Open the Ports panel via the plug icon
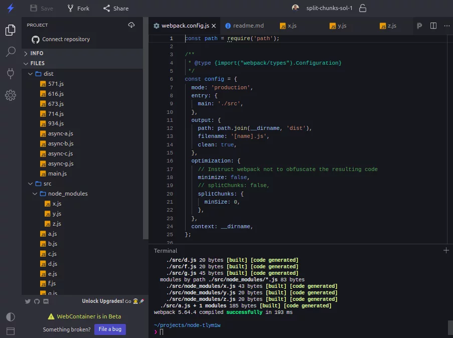Image resolution: width=453 pixels, height=338 pixels. coord(11,74)
